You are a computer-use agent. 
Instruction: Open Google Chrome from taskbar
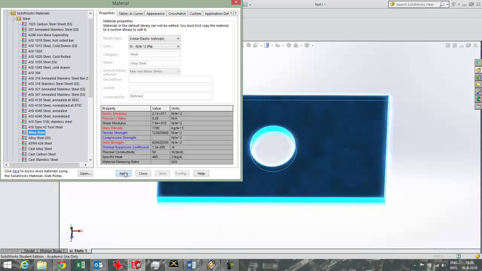(x=62, y=265)
